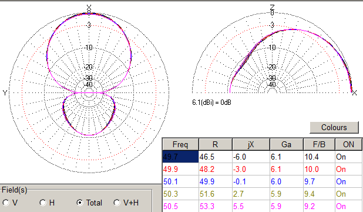Viewport: 363px width, 212px height.
Task: Click the R column header
Action: pyautogui.click(x=216, y=144)
